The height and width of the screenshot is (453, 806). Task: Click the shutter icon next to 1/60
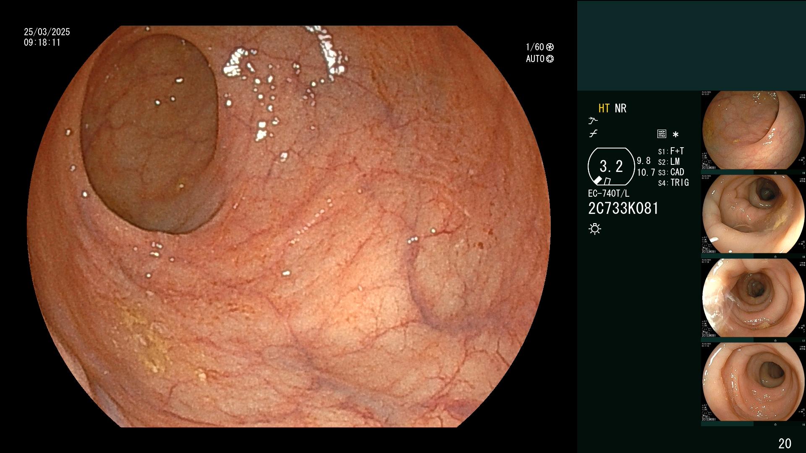click(x=550, y=47)
